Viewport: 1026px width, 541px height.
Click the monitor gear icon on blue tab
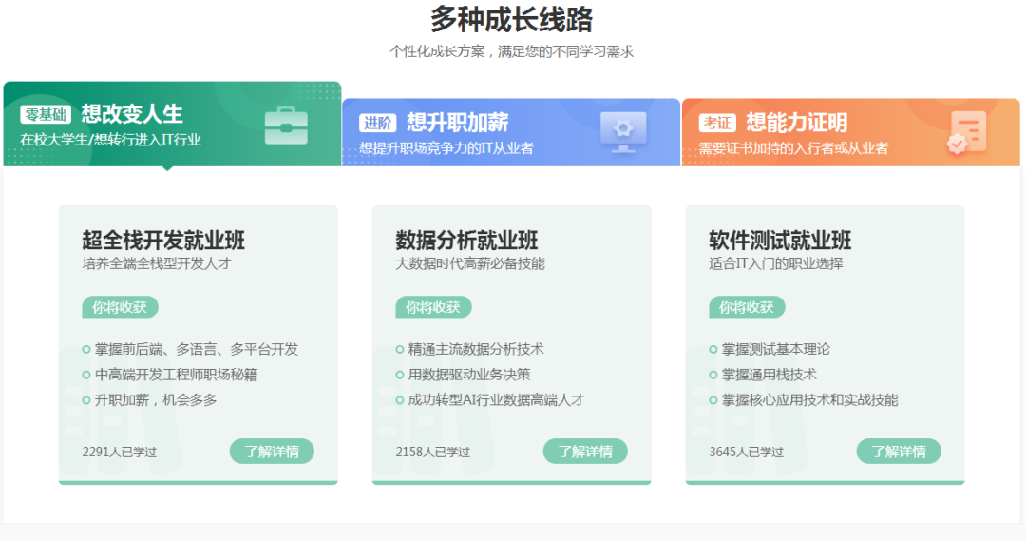point(623,131)
